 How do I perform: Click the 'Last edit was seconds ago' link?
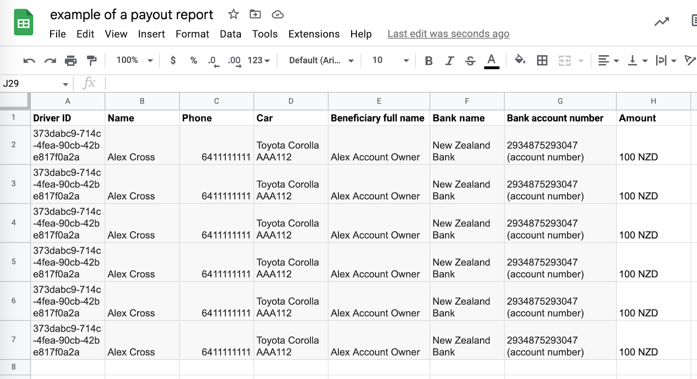click(x=448, y=34)
